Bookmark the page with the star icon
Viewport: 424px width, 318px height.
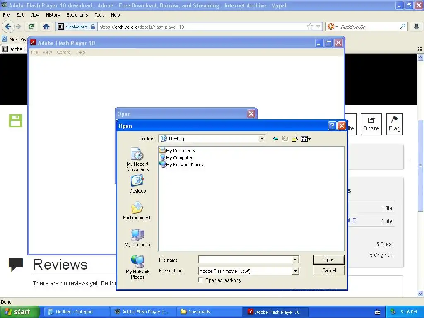(x=310, y=26)
